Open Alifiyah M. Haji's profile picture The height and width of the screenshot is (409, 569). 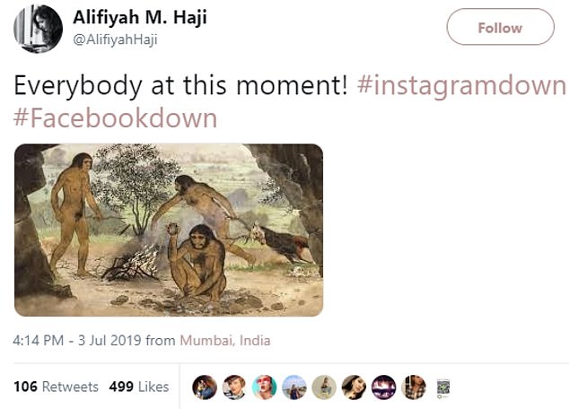tap(38, 28)
